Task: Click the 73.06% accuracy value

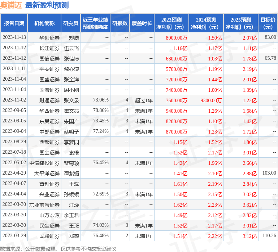Action: tap(101, 100)
